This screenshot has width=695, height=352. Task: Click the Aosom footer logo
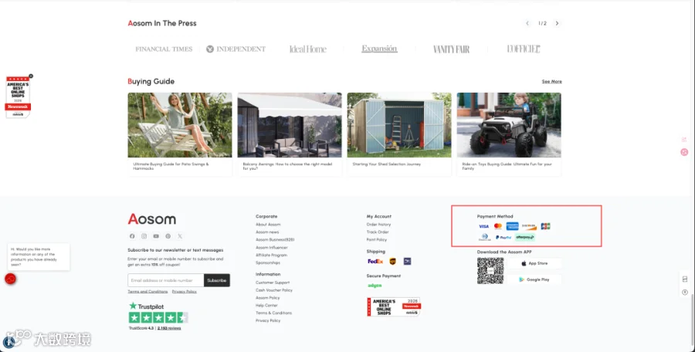[152, 219]
